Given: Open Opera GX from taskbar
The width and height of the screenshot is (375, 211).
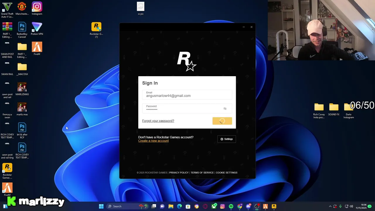Looking at the screenshot, I should pyautogui.click(x=205, y=206).
